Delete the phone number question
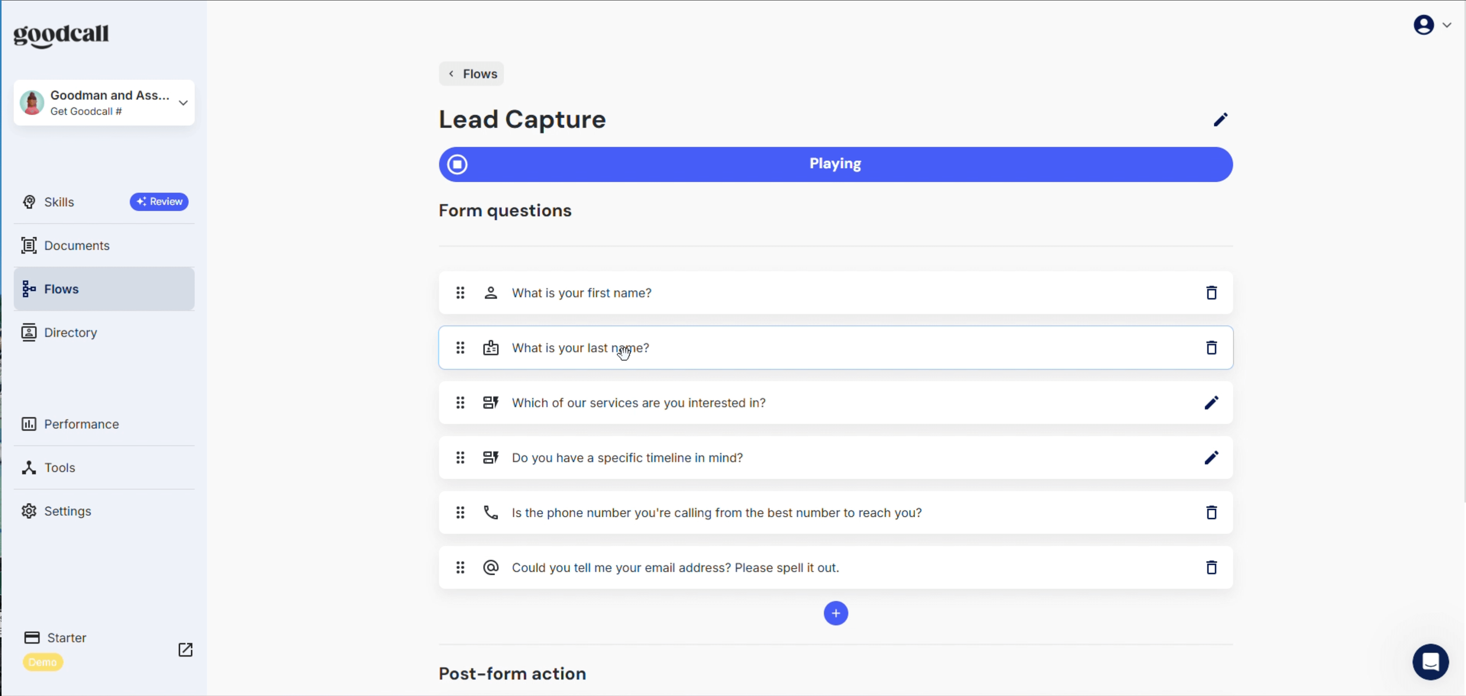Image resolution: width=1466 pixels, height=696 pixels. [x=1211, y=512]
